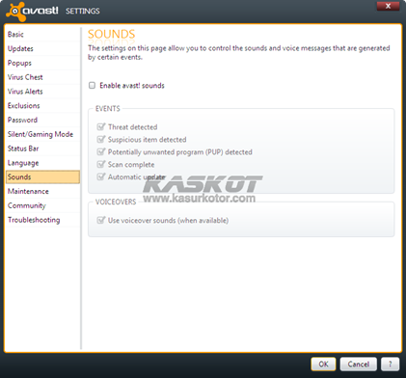Screen dimensions: 406x378
Task: Toggle Threat detected checkbox
Action: pyautogui.click(x=101, y=126)
